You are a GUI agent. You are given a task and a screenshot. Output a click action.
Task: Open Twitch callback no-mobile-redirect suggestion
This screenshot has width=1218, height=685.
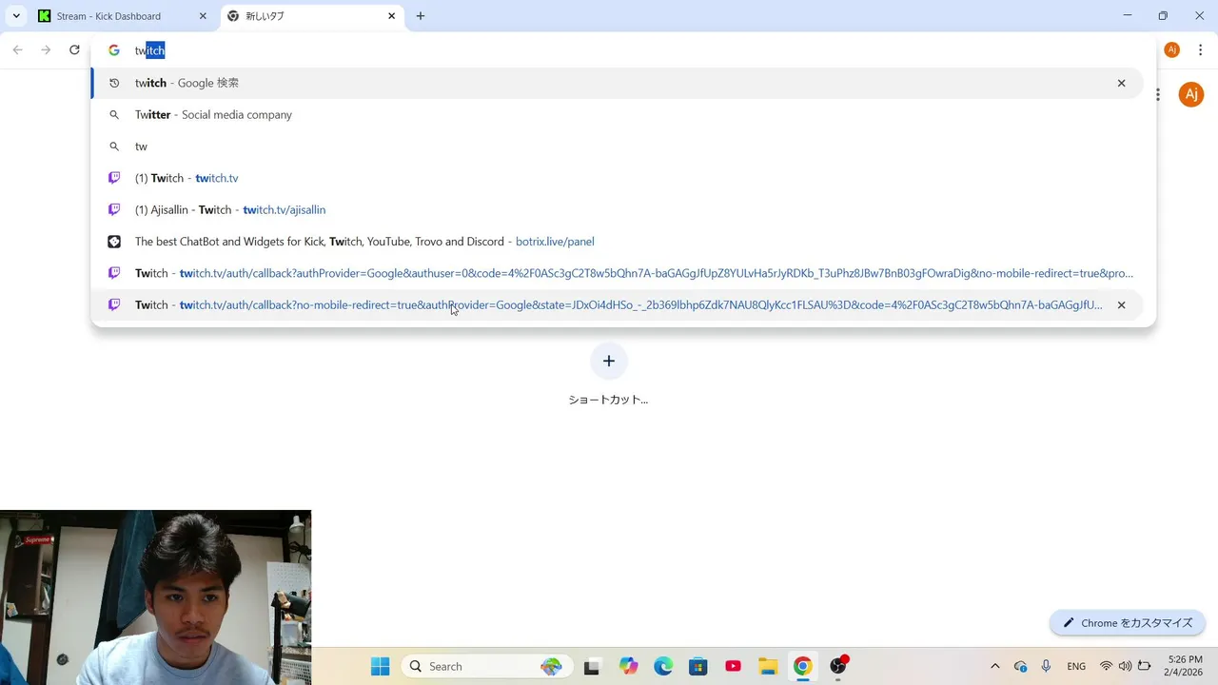[617, 304]
